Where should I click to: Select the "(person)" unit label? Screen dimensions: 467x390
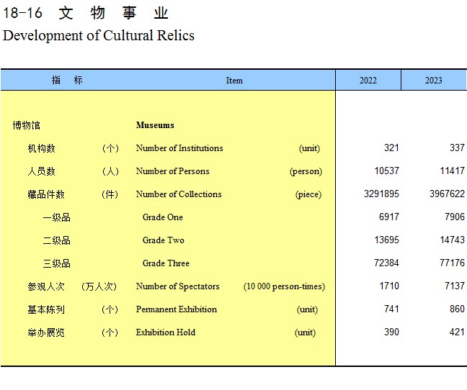tap(306, 171)
